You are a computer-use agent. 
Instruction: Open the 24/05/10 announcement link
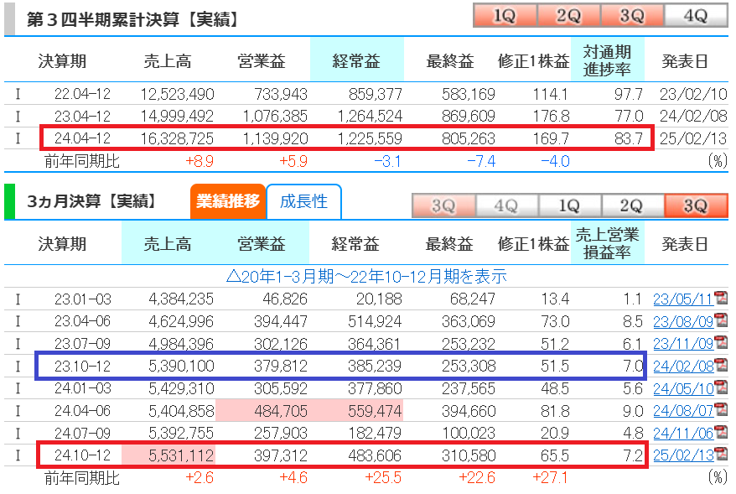683,388
